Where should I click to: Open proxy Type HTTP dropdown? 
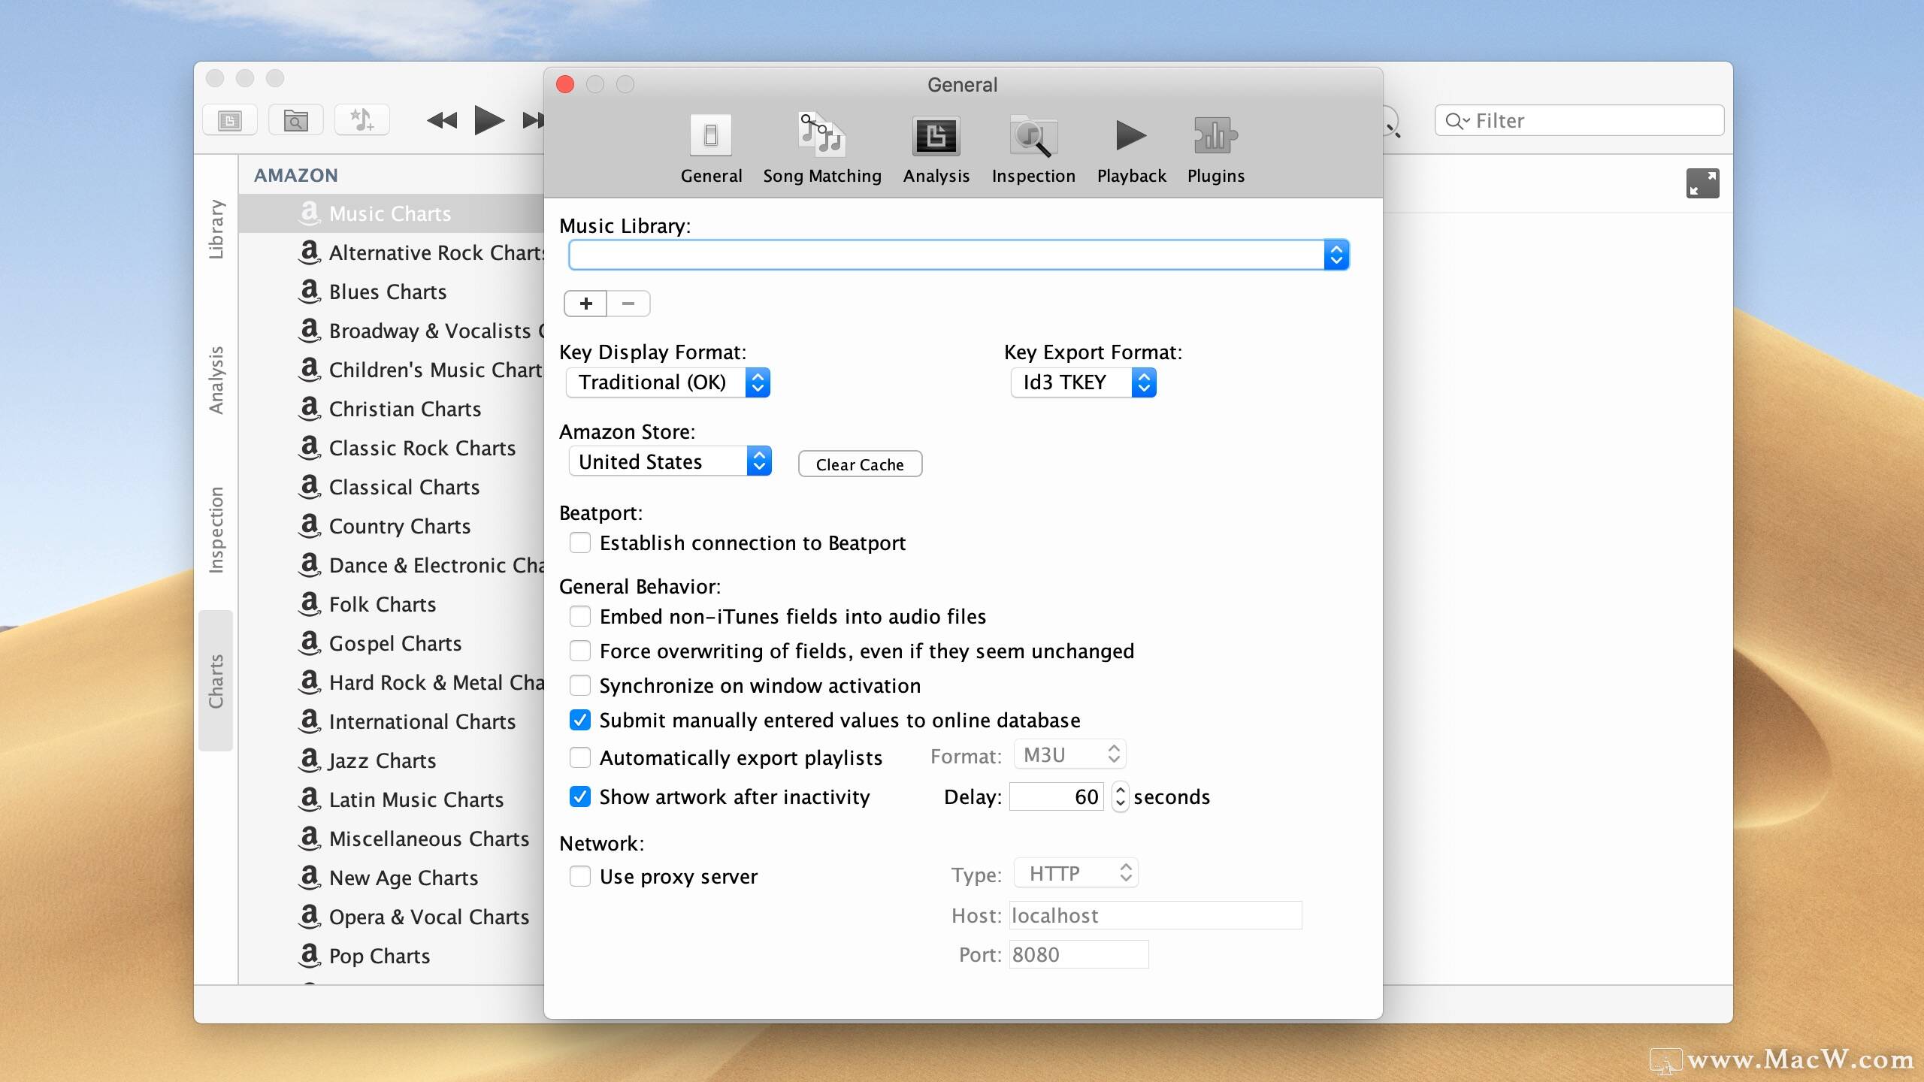[1075, 873]
